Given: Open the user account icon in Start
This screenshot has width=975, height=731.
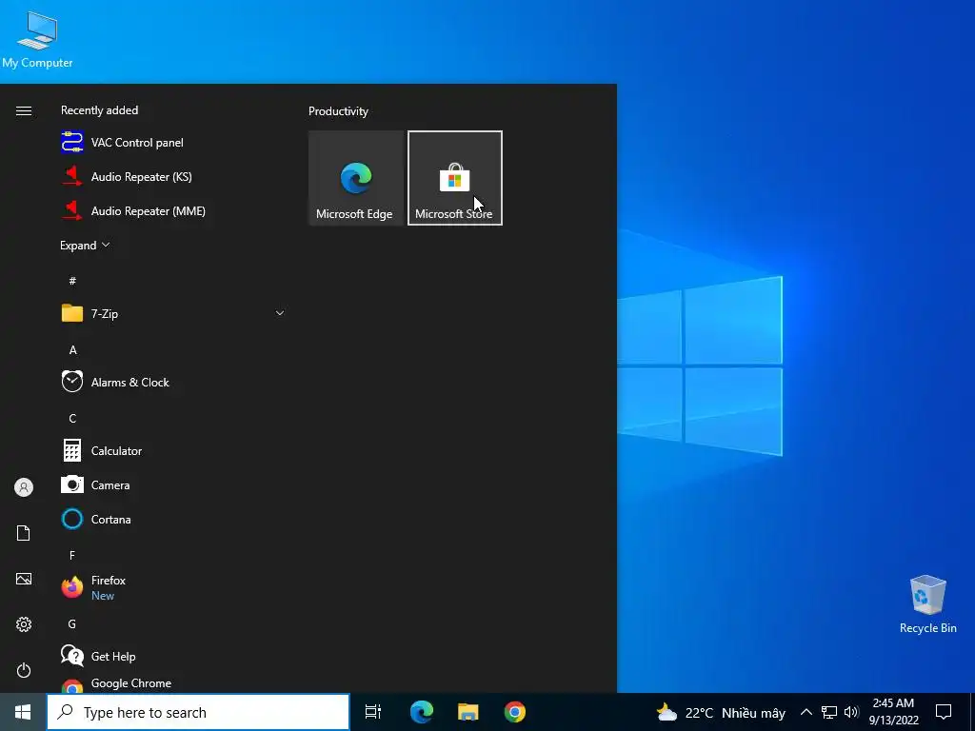Looking at the screenshot, I should (24, 487).
